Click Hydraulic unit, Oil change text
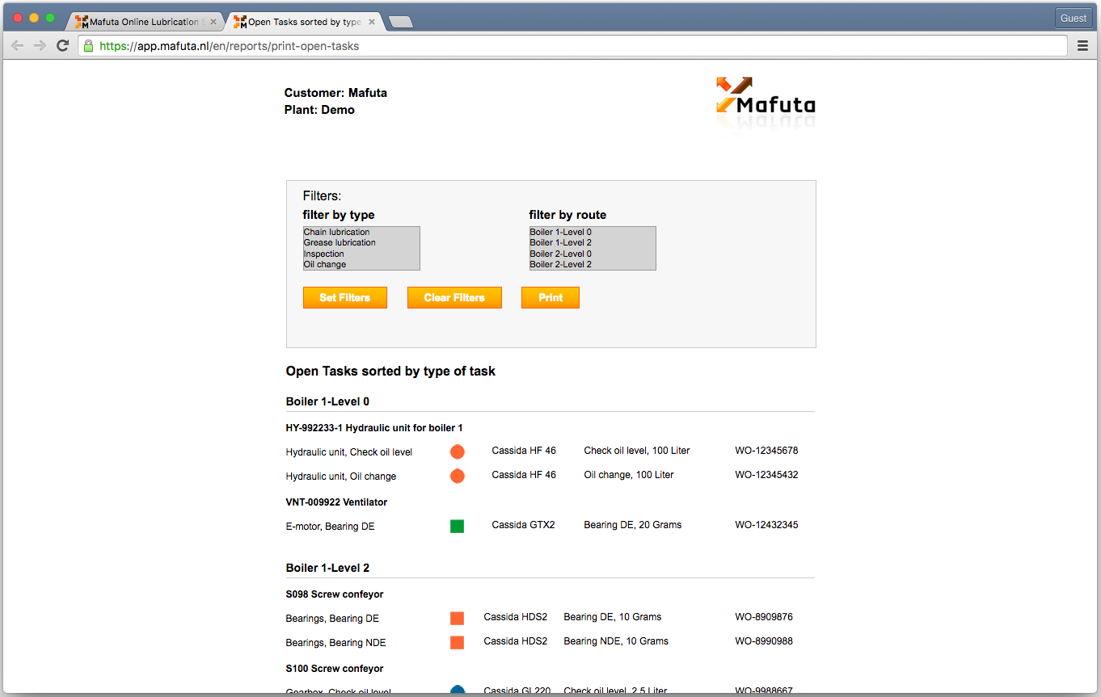Screen dimensions: 1101x697 tap(341, 477)
